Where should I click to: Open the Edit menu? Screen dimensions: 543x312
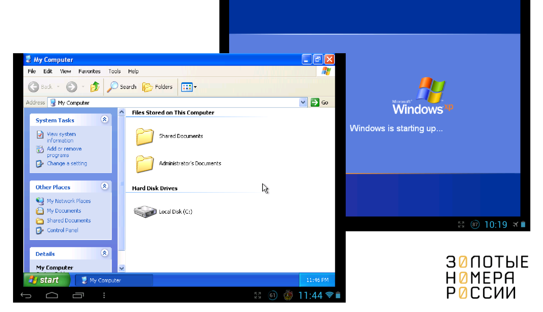click(x=48, y=71)
